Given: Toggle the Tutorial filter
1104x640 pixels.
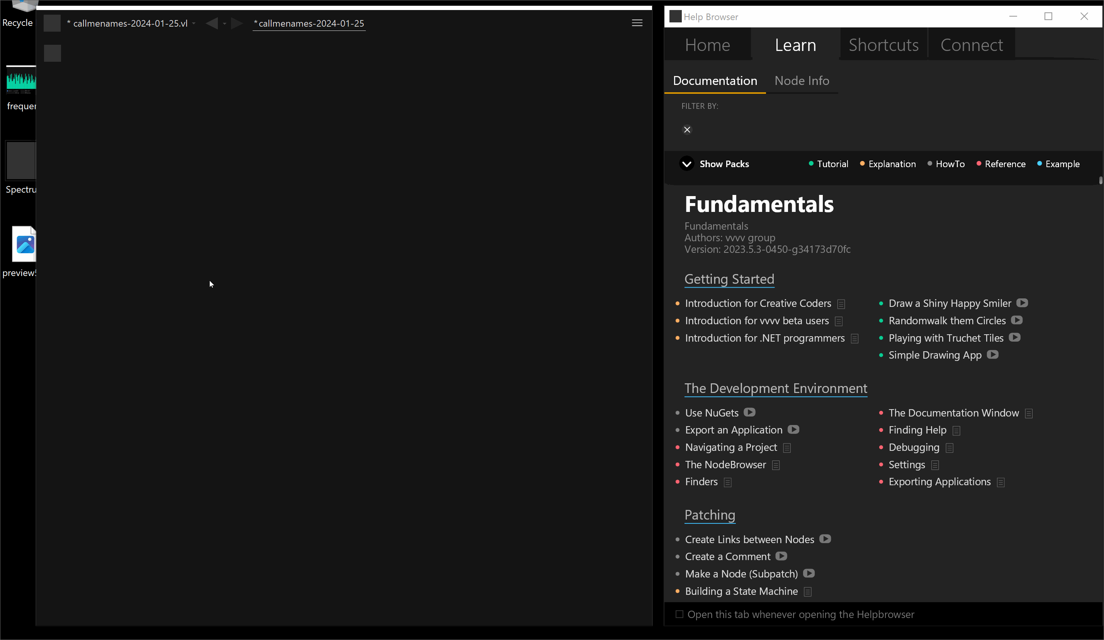Looking at the screenshot, I should pos(828,164).
